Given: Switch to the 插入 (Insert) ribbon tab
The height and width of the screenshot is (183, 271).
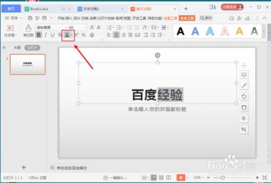Looking at the screenshot, I should coord(69,18).
